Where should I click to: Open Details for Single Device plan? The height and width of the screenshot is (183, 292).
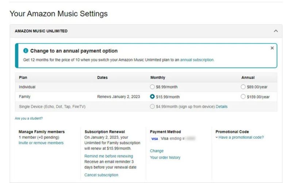(221, 107)
